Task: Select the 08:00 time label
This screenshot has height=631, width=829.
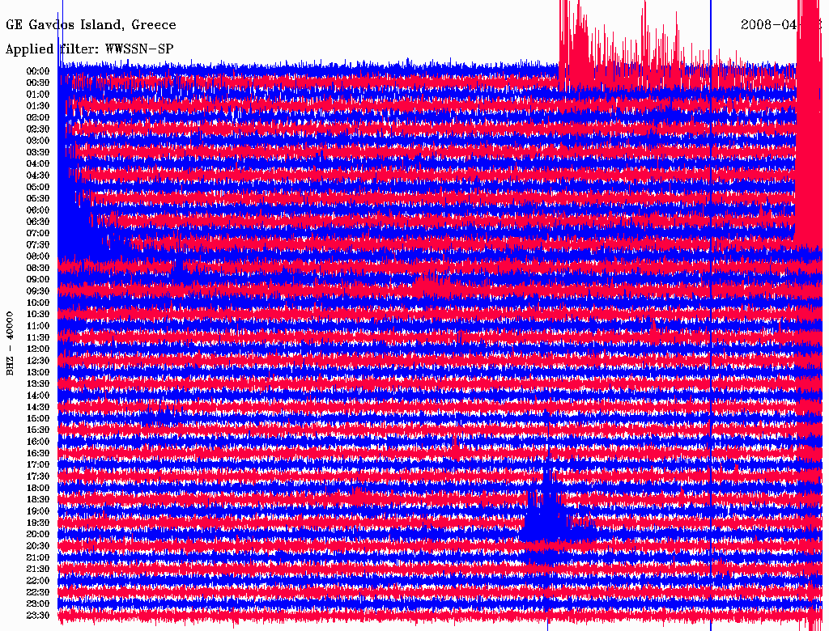Action: (x=37, y=256)
